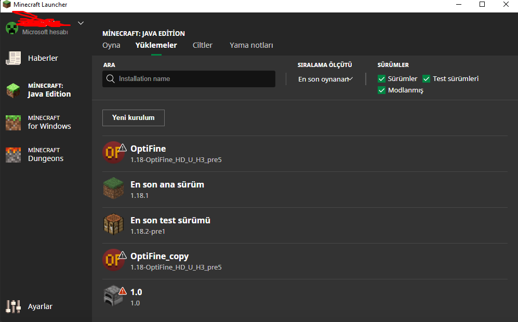Open the Haberler sidebar label

coord(43,58)
